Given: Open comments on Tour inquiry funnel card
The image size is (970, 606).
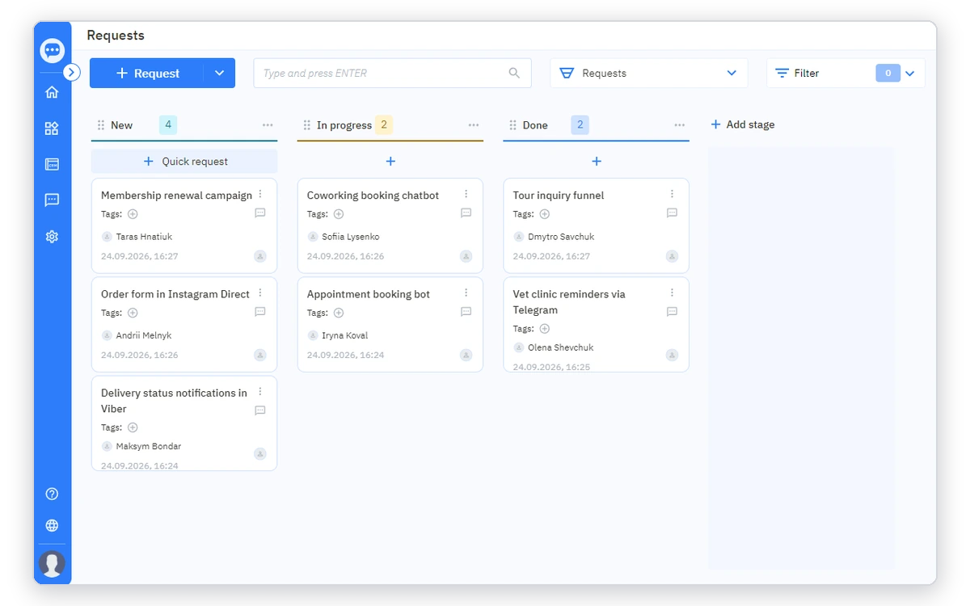Looking at the screenshot, I should pyautogui.click(x=673, y=213).
